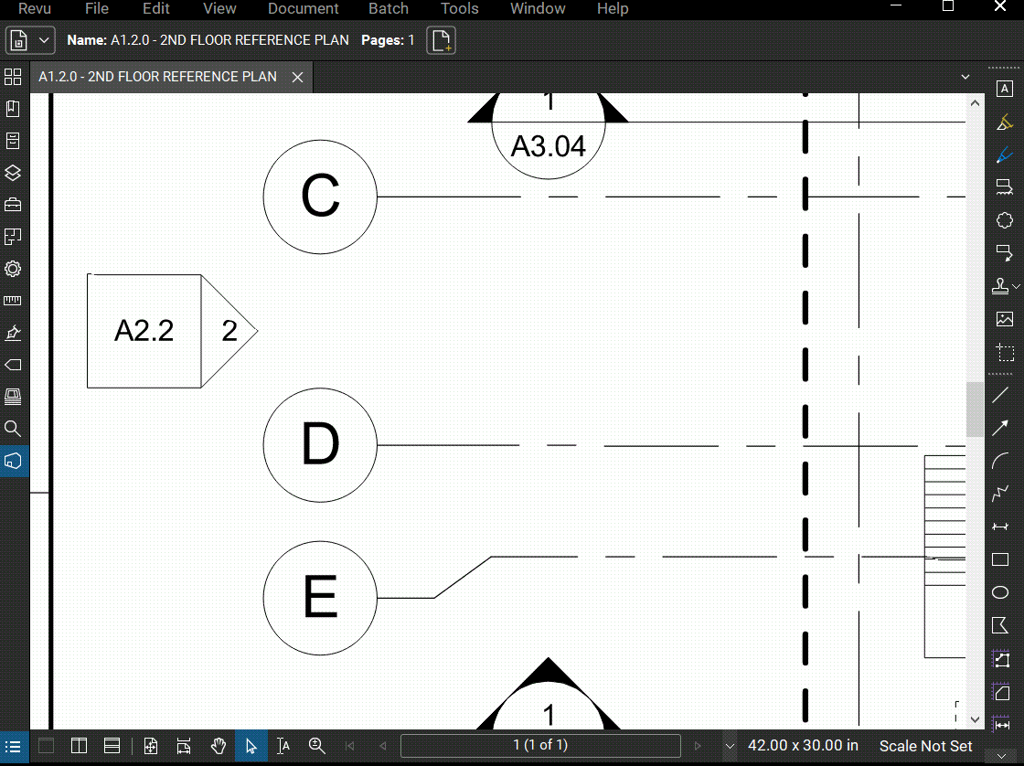Image resolution: width=1024 pixels, height=766 pixels.
Task: Select the Highlighter tool
Action: pyautogui.click(x=1006, y=122)
